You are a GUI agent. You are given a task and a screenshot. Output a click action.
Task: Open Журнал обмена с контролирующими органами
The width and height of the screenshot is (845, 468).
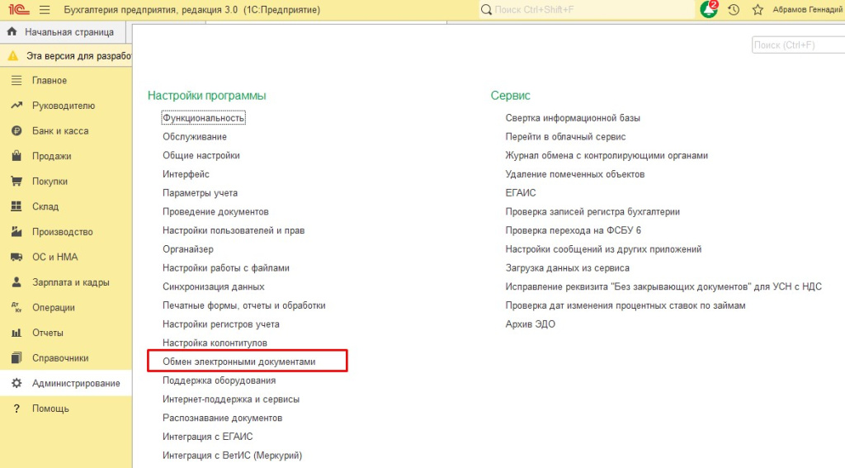[x=607, y=155]
